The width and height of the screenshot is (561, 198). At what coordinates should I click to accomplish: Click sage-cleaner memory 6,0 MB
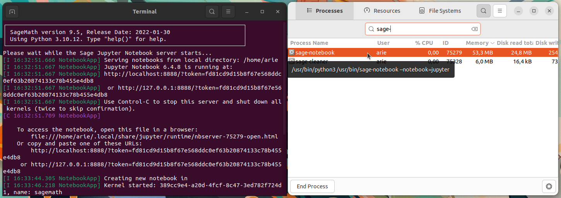click(484, 61)
